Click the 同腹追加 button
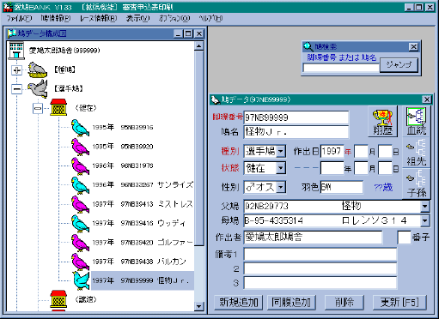This screenshot has height=319, width=439. [291, 302]
